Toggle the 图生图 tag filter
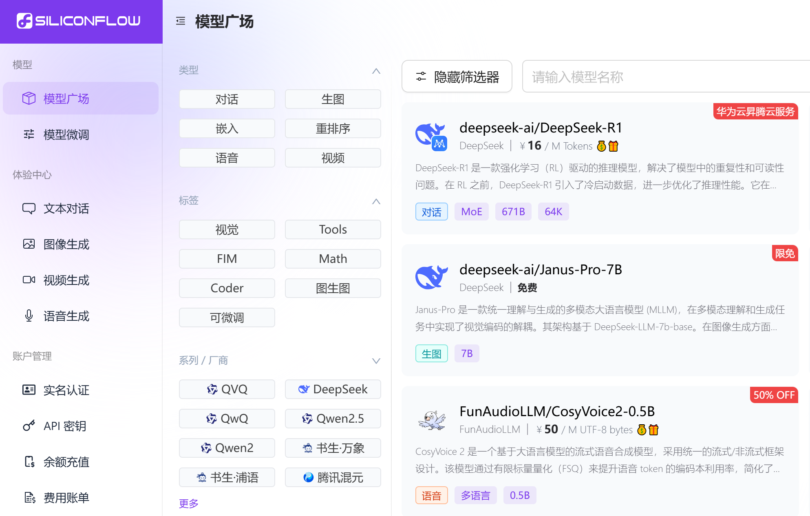 [333, 288]
